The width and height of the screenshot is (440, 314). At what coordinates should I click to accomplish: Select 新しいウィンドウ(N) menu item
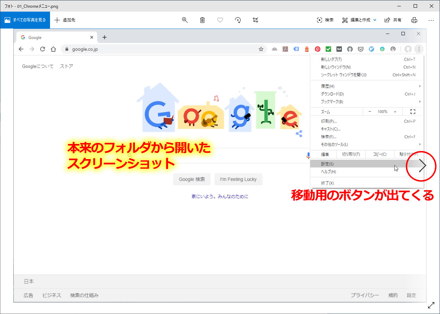367,67
